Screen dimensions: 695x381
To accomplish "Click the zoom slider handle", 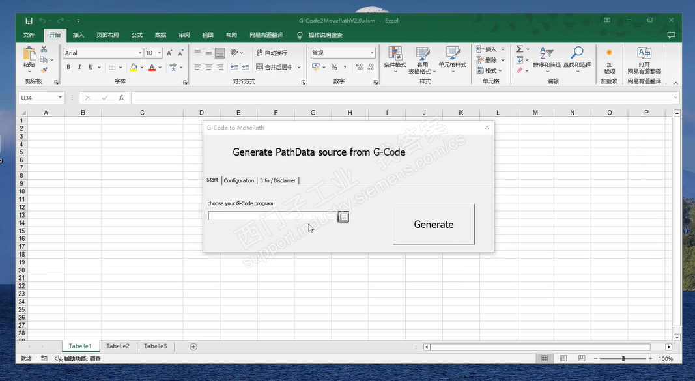I will (623, 358).
